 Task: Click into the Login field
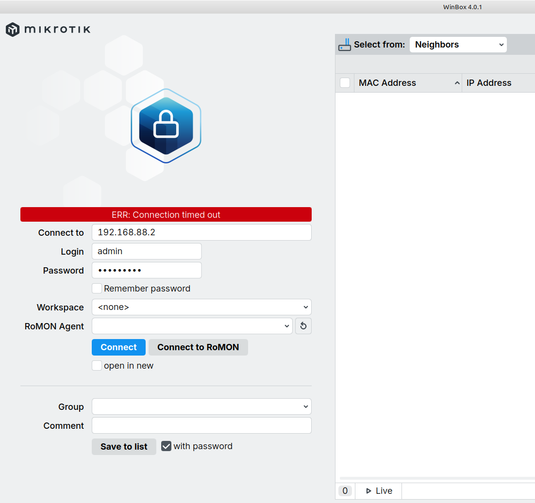coord(147,251)
